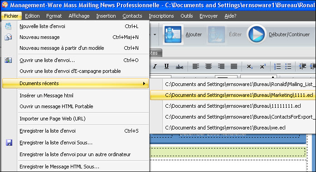The width and height of the screenshot is (316, 172).
Task: Open recent file Marketing\1111.ecl
Action: coord(233,95)
